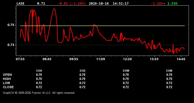Select the HIGH value under EOD
This screenshot has height=103, width=194.
(x=83, y=79)
